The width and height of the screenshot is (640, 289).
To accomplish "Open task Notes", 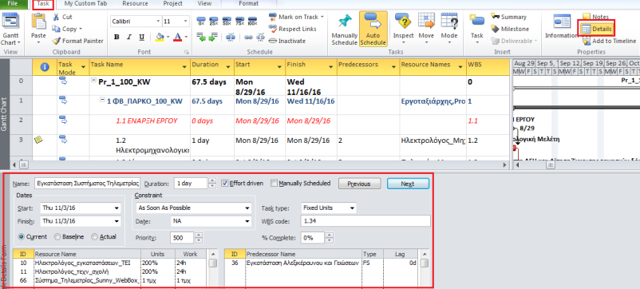I will pyautogui.click(x=595, y=17).
